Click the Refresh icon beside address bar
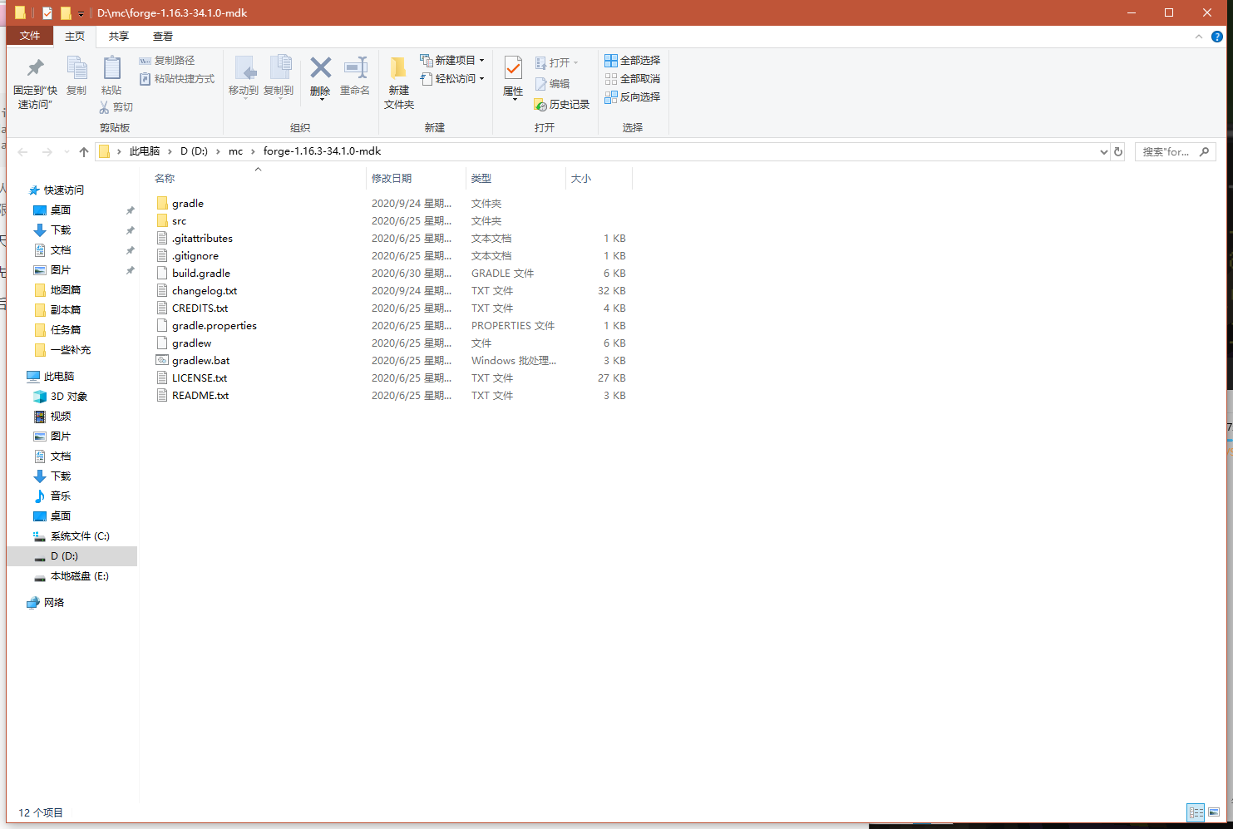 click(1118, 151)
